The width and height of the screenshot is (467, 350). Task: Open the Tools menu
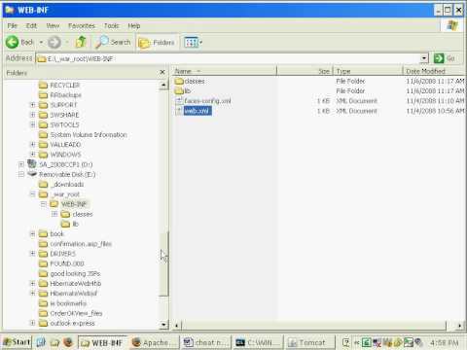point(111,25)
